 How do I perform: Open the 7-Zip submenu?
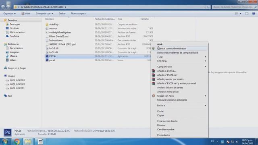pos(179,57)
